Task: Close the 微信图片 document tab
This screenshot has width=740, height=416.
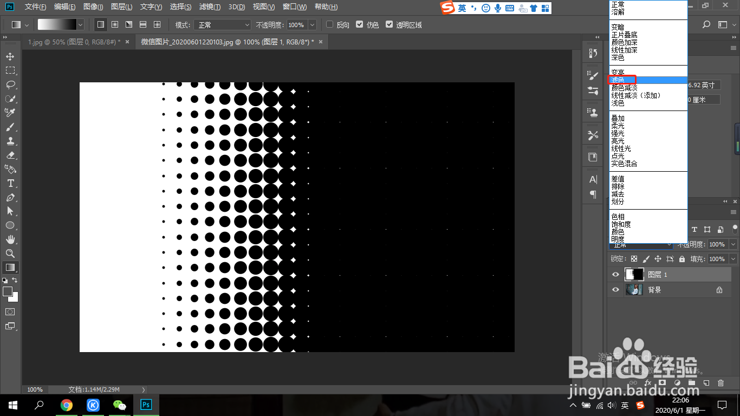Action: (320, 42)
